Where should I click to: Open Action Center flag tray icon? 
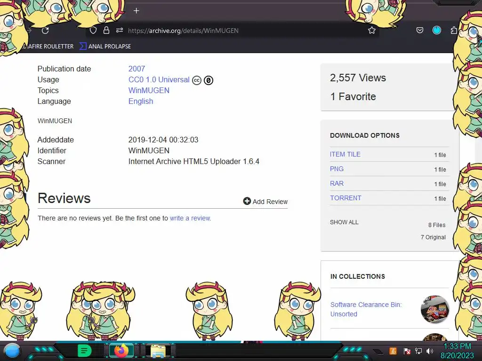407,351
